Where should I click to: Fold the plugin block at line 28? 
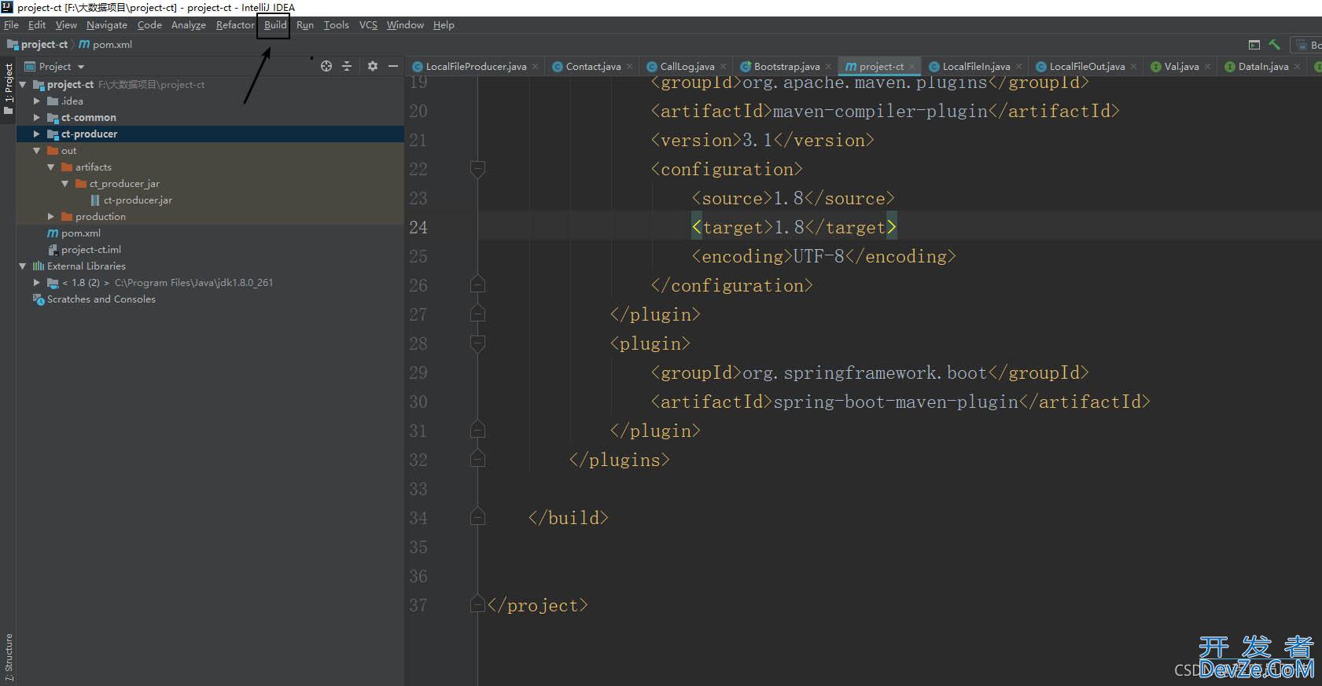pos(477,343)
